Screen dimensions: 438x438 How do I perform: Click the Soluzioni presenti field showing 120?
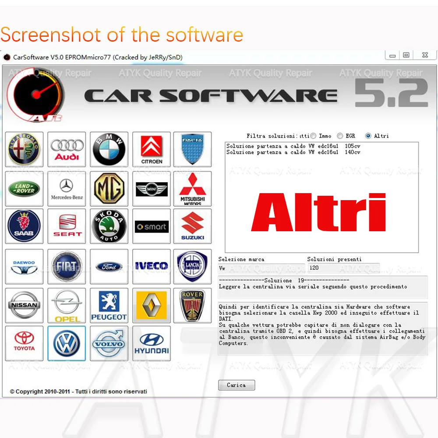click(x=344, y=268)
